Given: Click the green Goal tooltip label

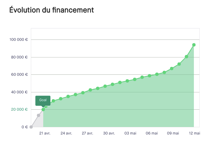Looking at the screenshot, I should coord(43,100).
